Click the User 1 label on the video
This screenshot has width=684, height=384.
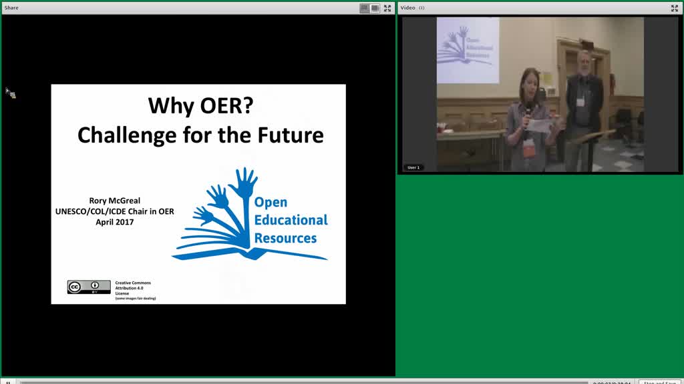coord(413,167)
